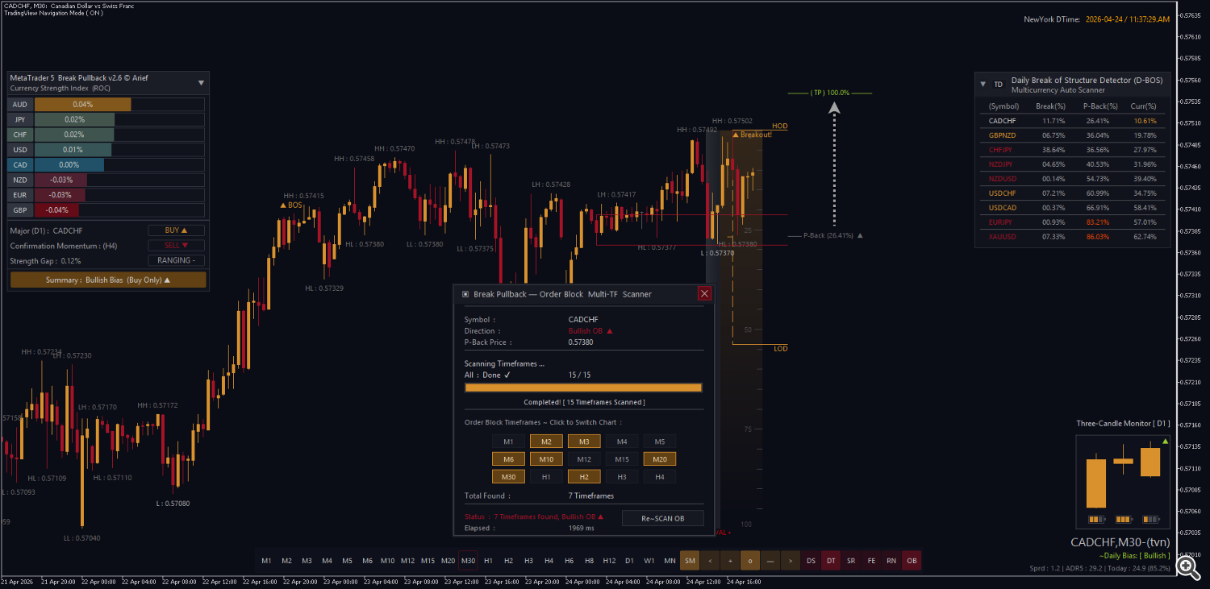
Task: Select the FE icon
Action: click(871, 560)
